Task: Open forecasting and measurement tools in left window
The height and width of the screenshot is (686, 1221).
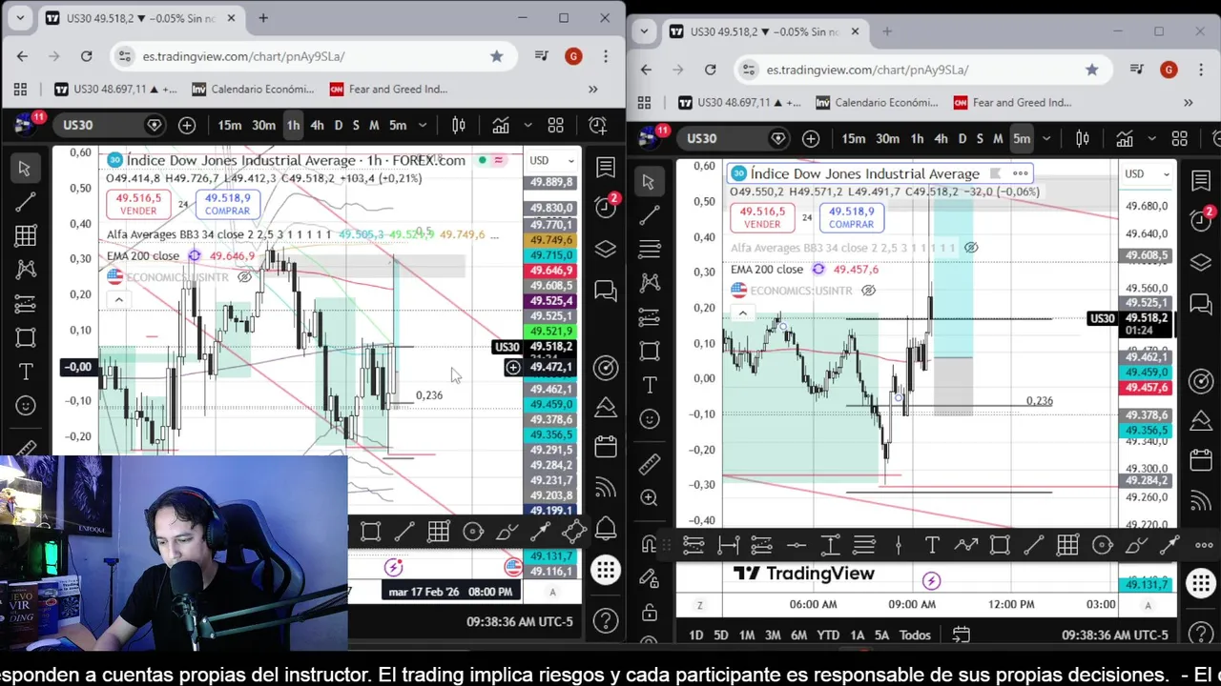Action: (25, 304)
